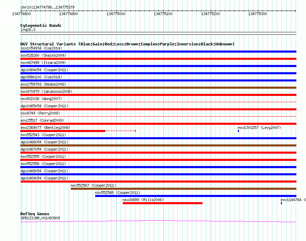Click the 10q26.3 cytogenetic band label

click(28, 30)
